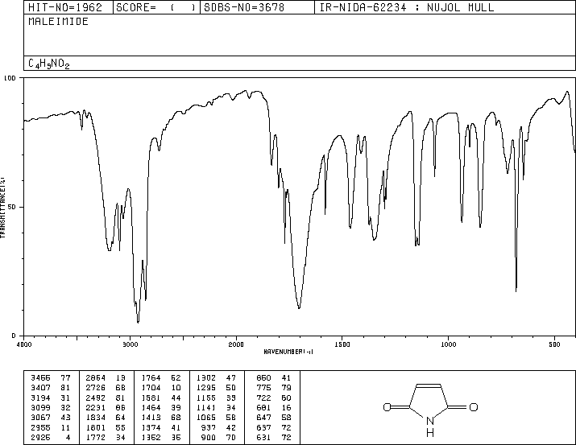Click the 1374 peak table entry
The image size is (576, 445).
[161, 428]
